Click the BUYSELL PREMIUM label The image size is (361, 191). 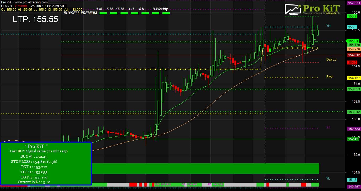pyautogui.click(x=80, y=13)
